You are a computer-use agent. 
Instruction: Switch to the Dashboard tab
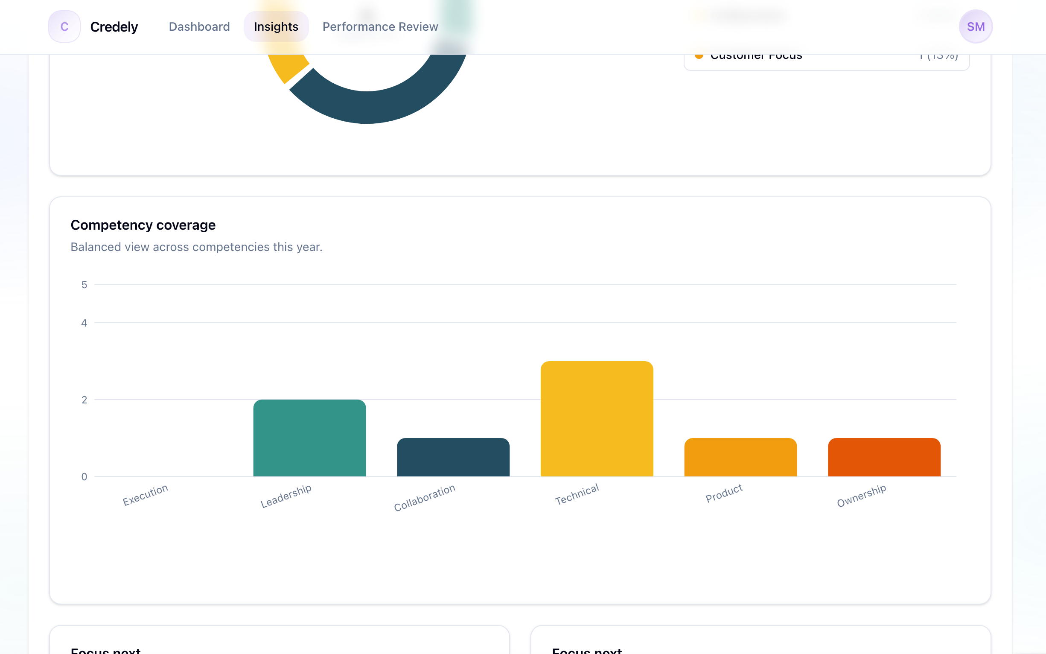(x=199, y=26)
